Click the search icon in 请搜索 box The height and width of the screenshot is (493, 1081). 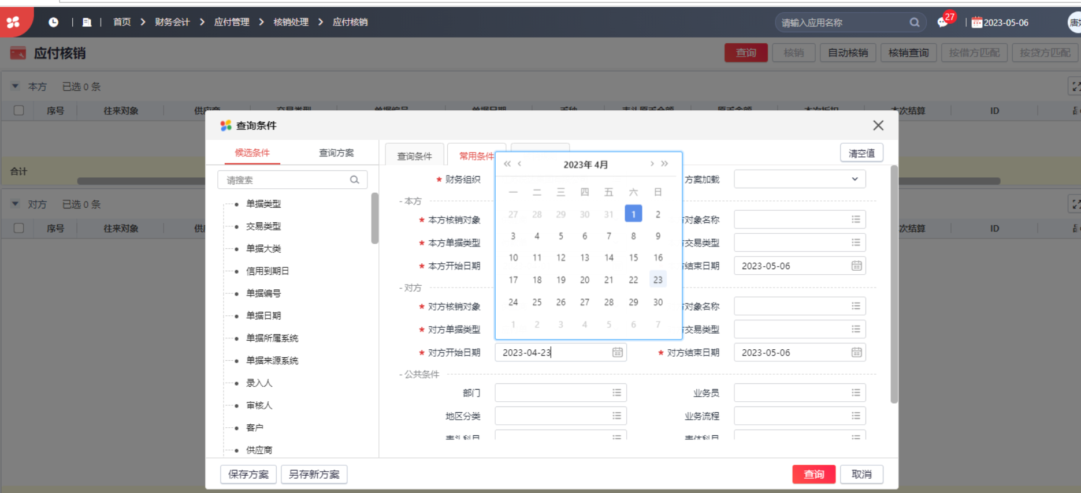click(355, 180)
